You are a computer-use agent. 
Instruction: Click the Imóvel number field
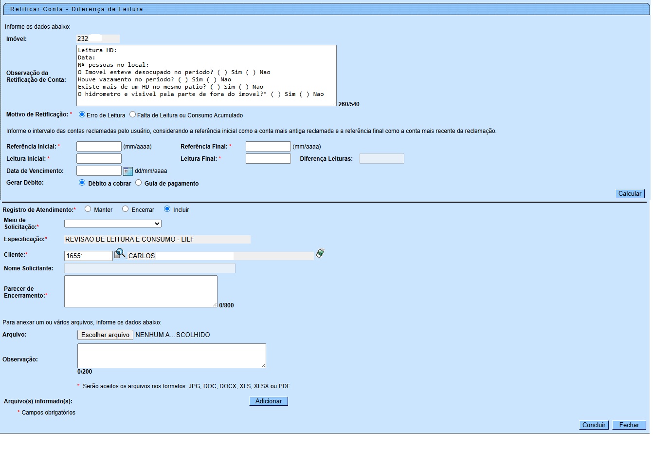pyautogui.click(x=98, y=38)
